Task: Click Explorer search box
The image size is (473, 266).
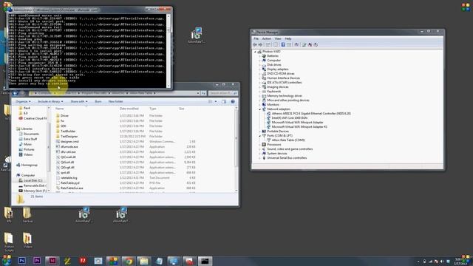Action: pyautogui.click(x=223, y=93)
